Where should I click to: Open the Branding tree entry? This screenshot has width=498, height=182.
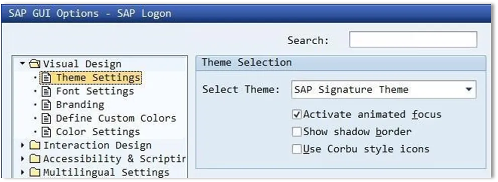[x=80, y=105]
